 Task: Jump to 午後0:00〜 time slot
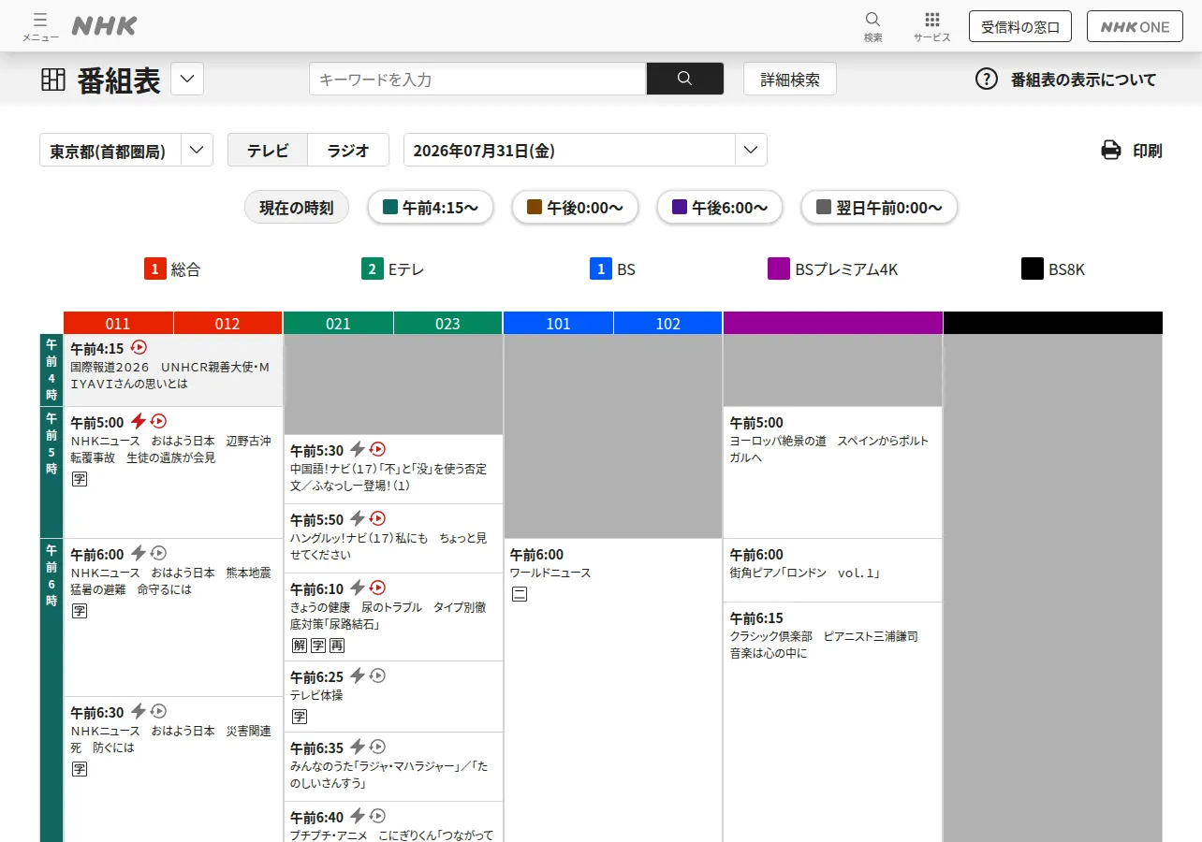click(x=575, y=208)
